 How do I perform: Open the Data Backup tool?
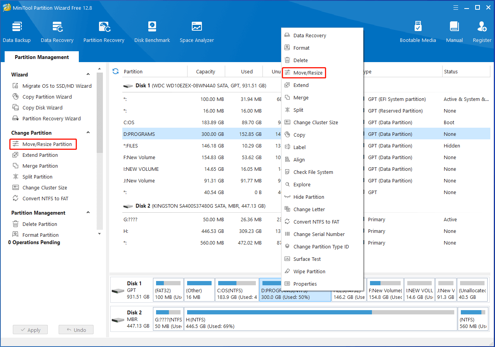click(x=17, y=32)
